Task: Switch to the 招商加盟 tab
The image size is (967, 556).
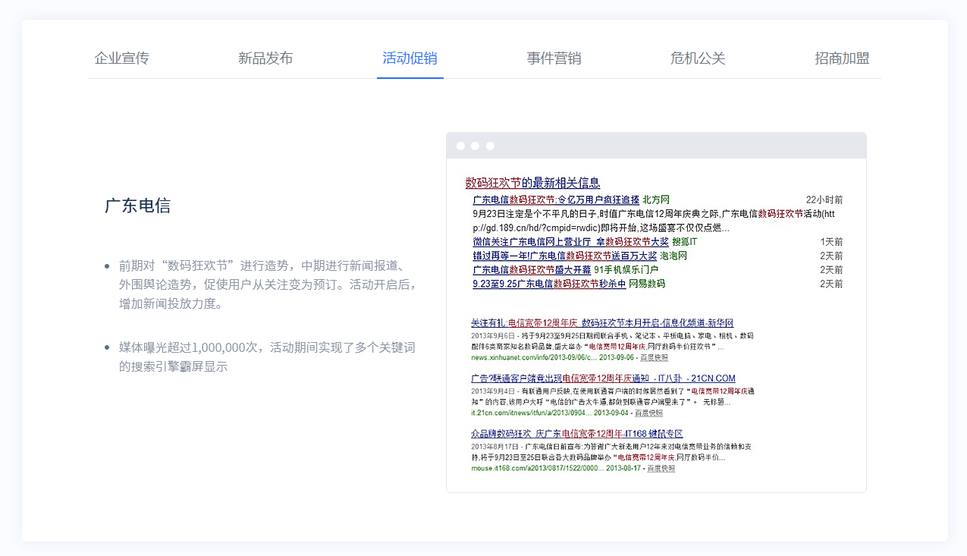Action: point(842,58)
